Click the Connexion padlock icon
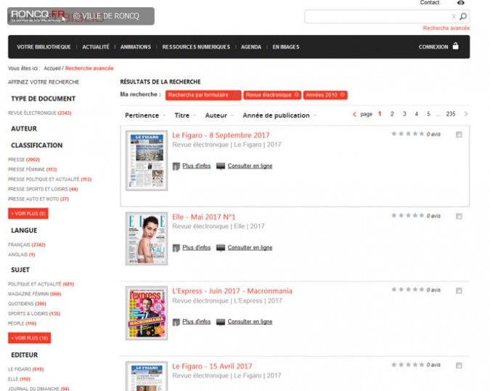Viewport: 490px width, 391px height. (456, 46)
